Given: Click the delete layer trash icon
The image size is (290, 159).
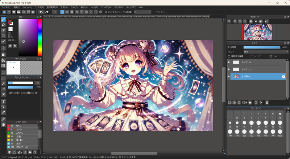Looking at the screenshot, I should [x=267, y=103].
